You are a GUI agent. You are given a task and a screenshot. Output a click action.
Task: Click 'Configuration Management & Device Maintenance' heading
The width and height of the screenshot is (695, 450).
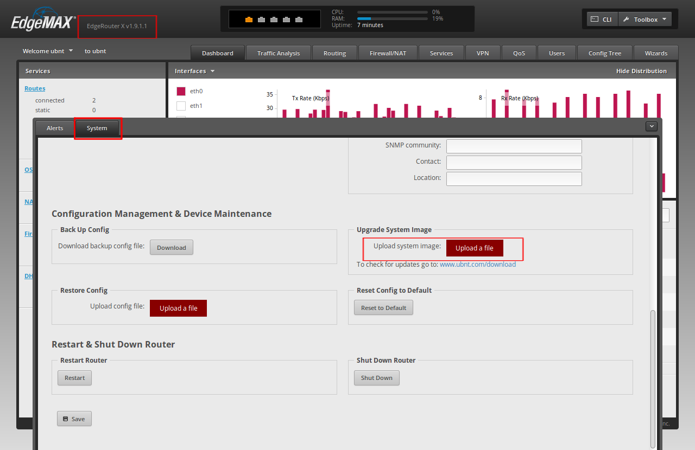tap(162, 214)
